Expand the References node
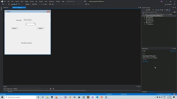The image size is (177, 99). click(x=144, y=19)
